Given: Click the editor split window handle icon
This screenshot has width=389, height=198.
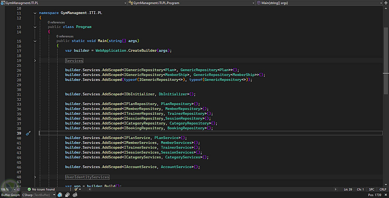Looking at the screenshot, I should pyautogui.click(x=386, y=3).
